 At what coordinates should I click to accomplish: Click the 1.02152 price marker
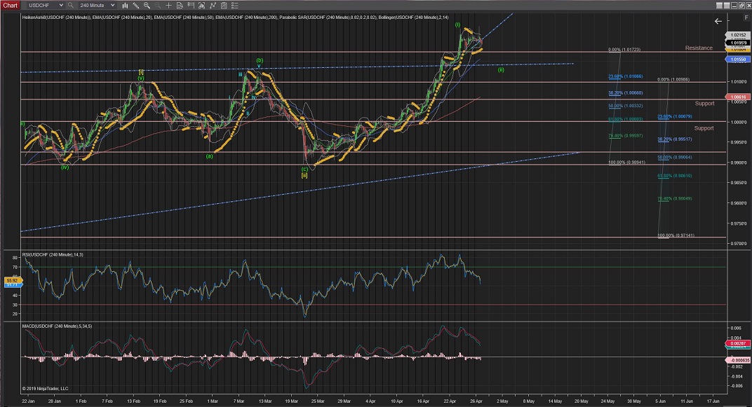pos(738,36)
